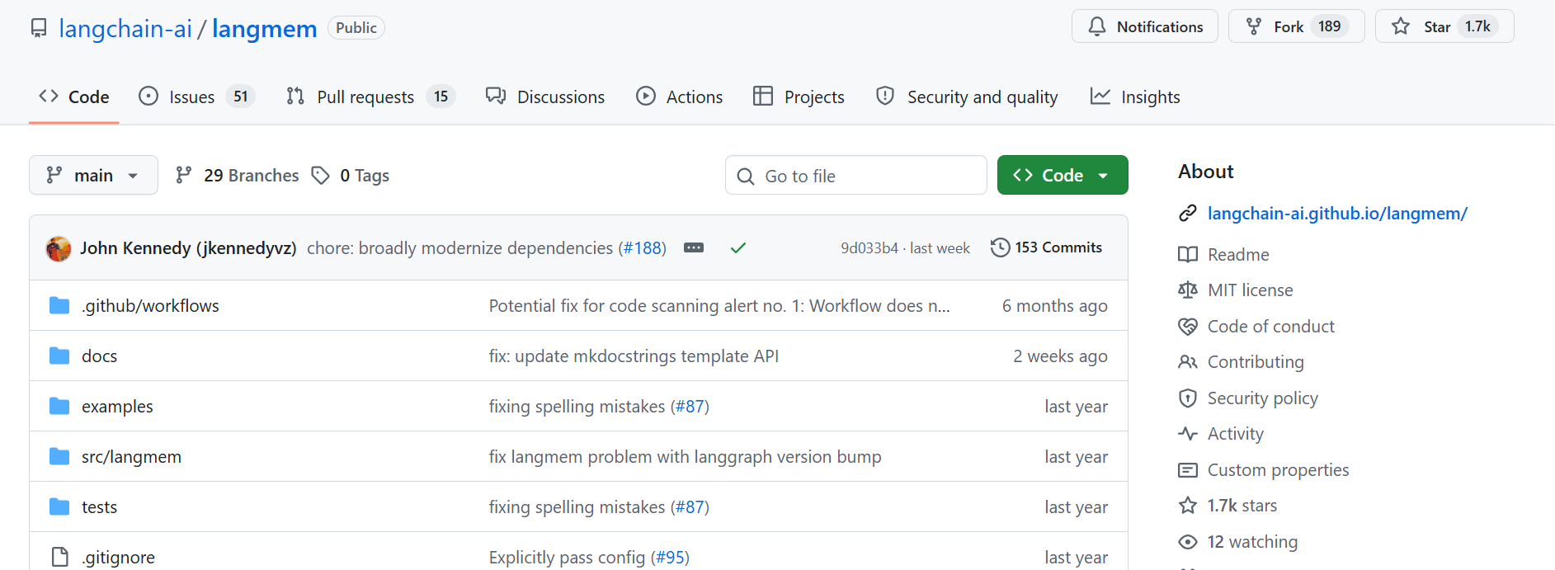Open the Explicitly pass config commit message
Screen dimensions: 1555x570
567,558
